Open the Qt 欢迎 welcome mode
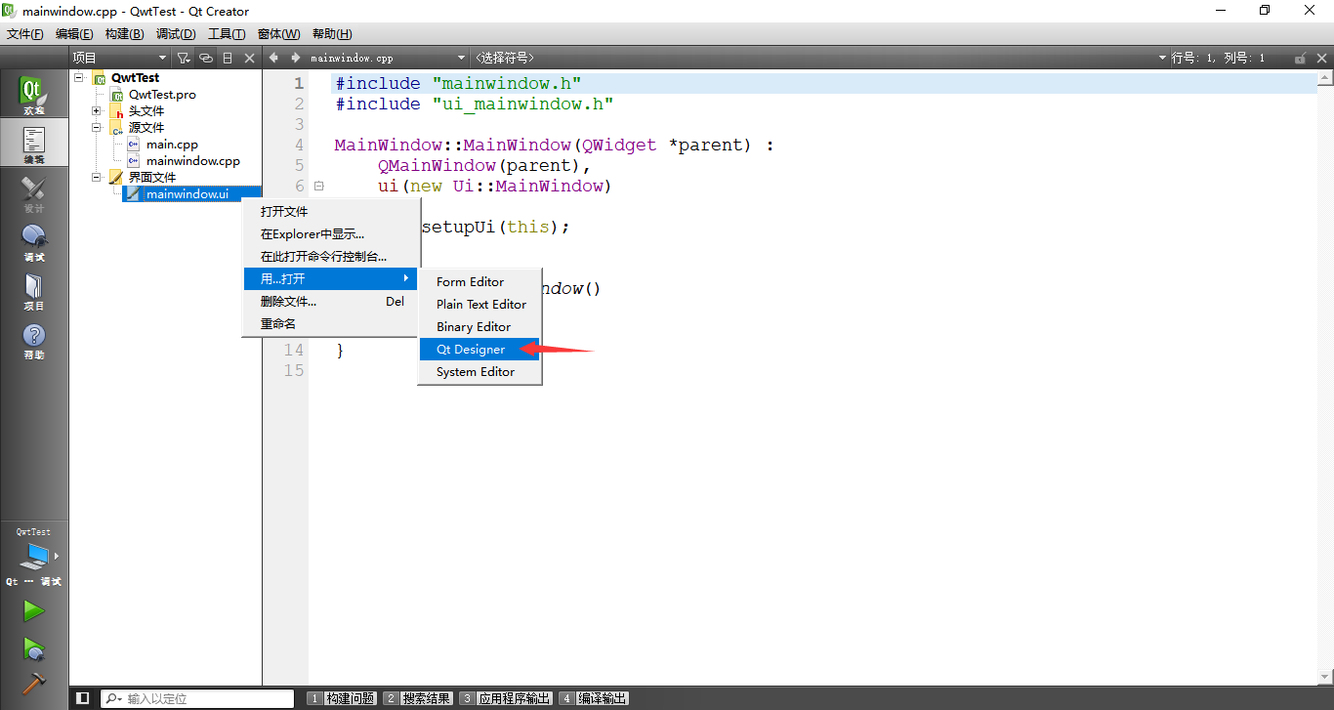Screen dimensions: 1334x710 pyautogui.click(x=33, y=96)
